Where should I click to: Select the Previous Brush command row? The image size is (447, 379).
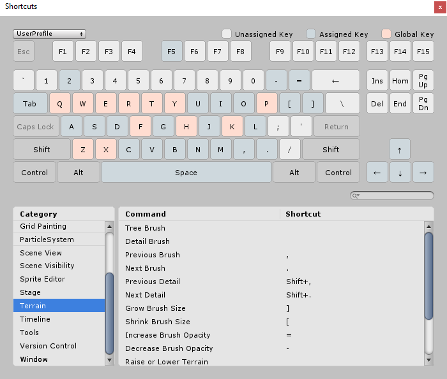click(271, 255)
